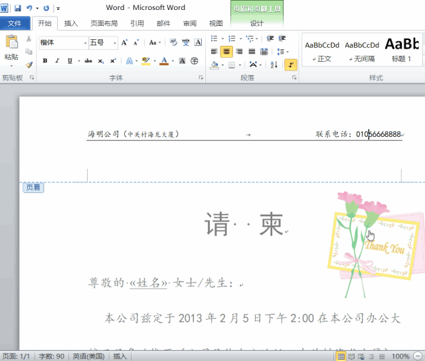This screenshot has width=425, height=361.
Task: Click the font color button
Action: pyautogui.click(x=164, y=61)
